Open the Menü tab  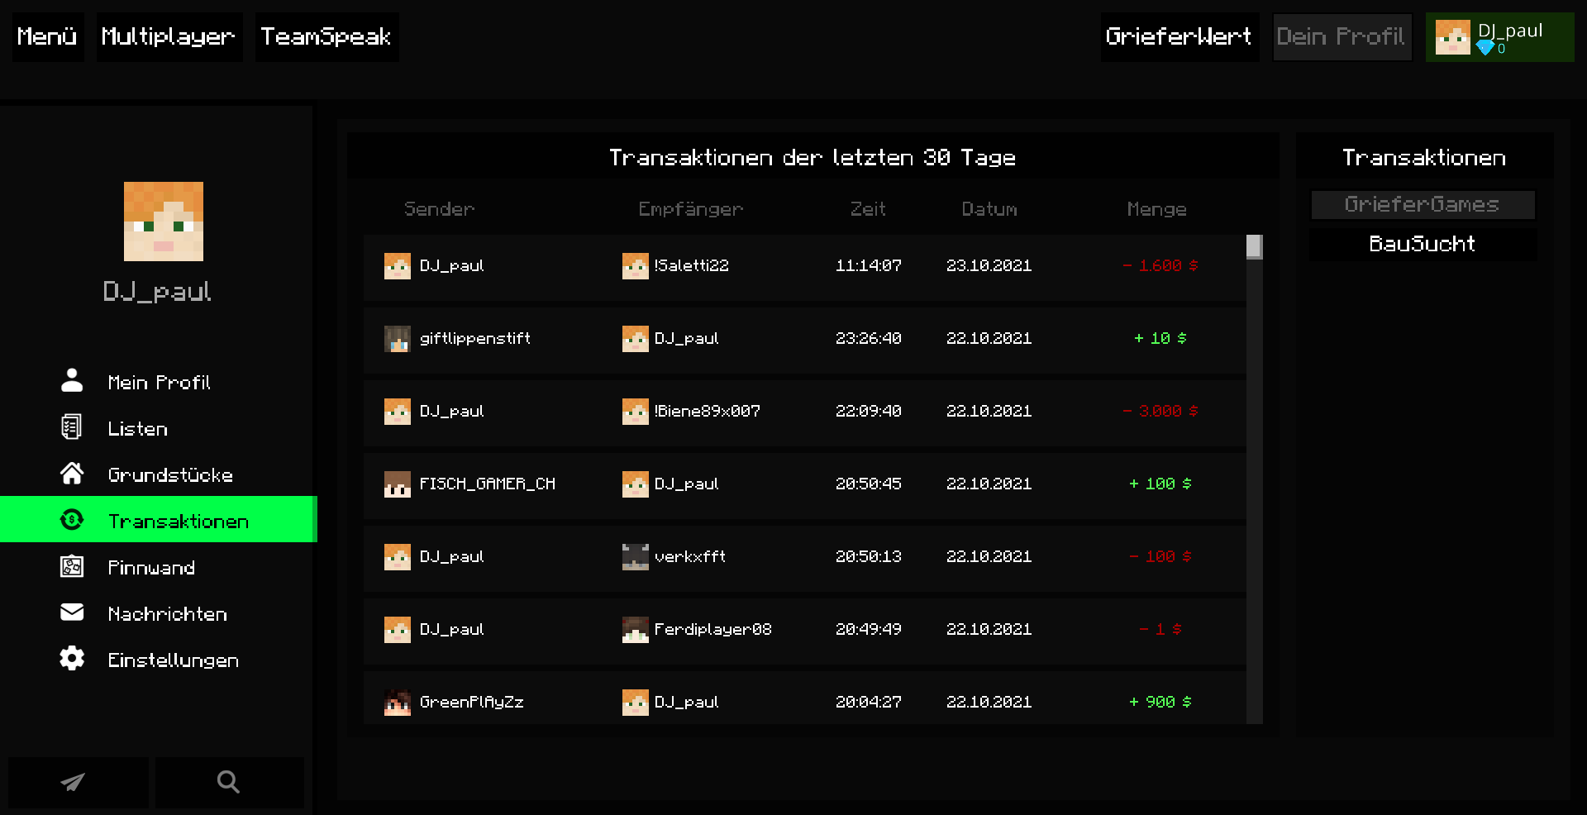[x=47, y=36]
